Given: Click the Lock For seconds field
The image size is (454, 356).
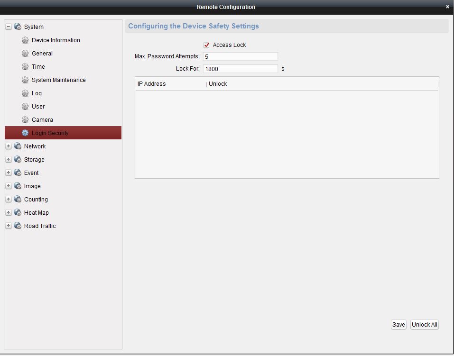Looking at the screenshot, I should (x=240, y=69).
